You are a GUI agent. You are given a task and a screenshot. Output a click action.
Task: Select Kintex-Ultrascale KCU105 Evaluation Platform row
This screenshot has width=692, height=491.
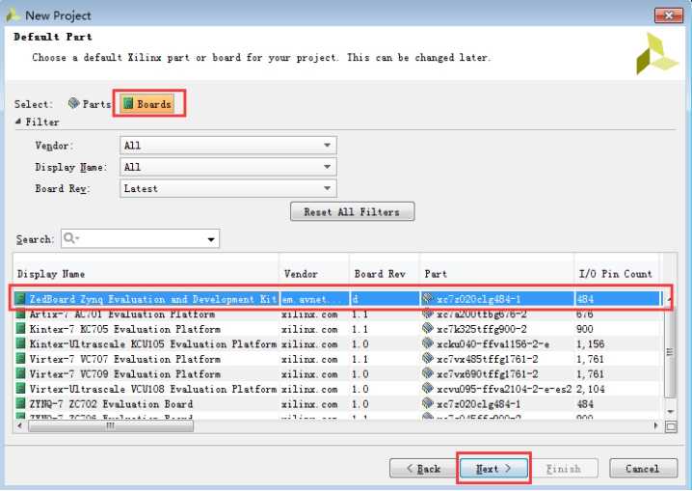tap(337, 344)
